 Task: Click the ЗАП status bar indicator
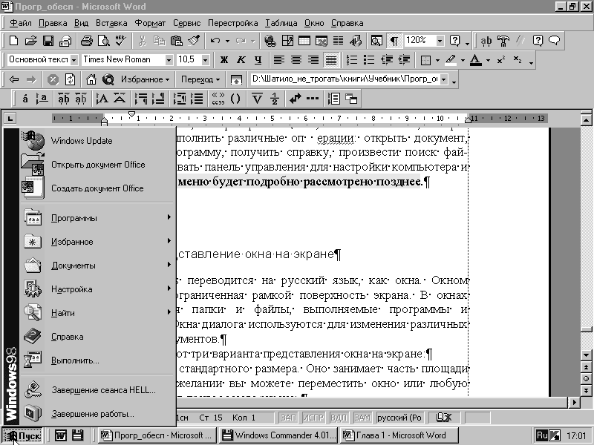click(x=288, y=418)
